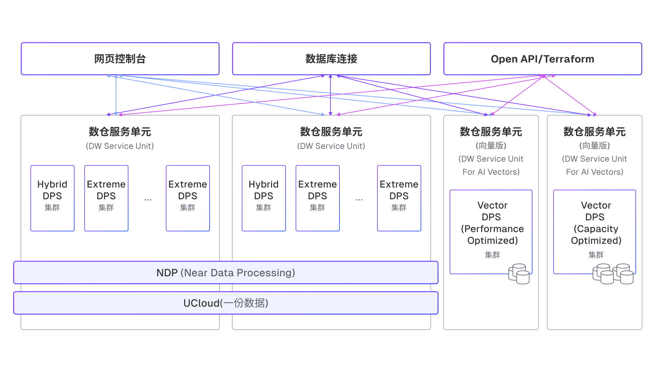Viewport: 663px width, 373px height.
Task: Click the Open API/Terraform box
Action: 542,59
